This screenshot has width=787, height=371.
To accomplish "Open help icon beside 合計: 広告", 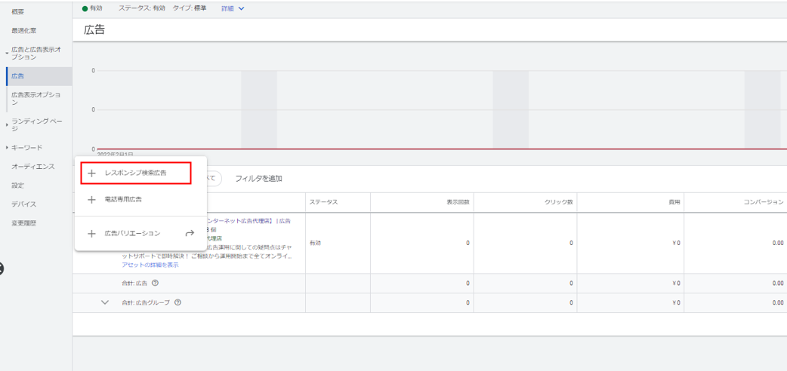I will (x=155, y=284).
